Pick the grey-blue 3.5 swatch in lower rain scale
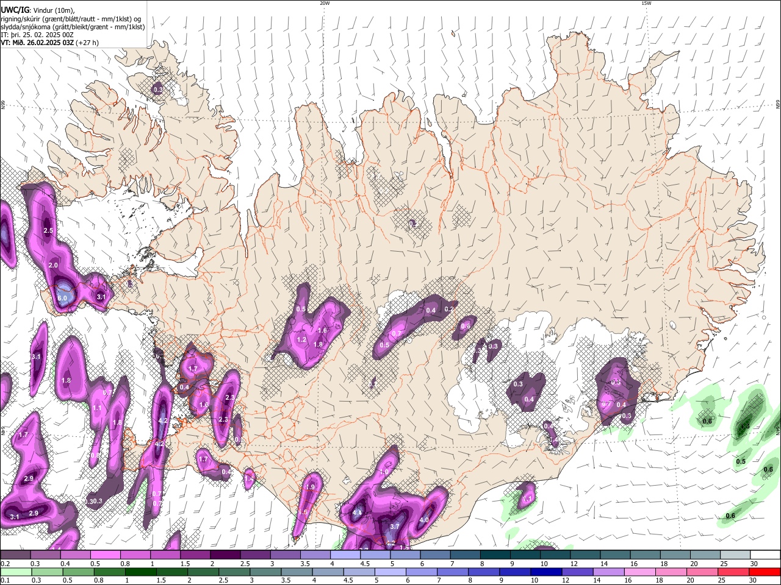The image size is (781, 585). point(297,572)
